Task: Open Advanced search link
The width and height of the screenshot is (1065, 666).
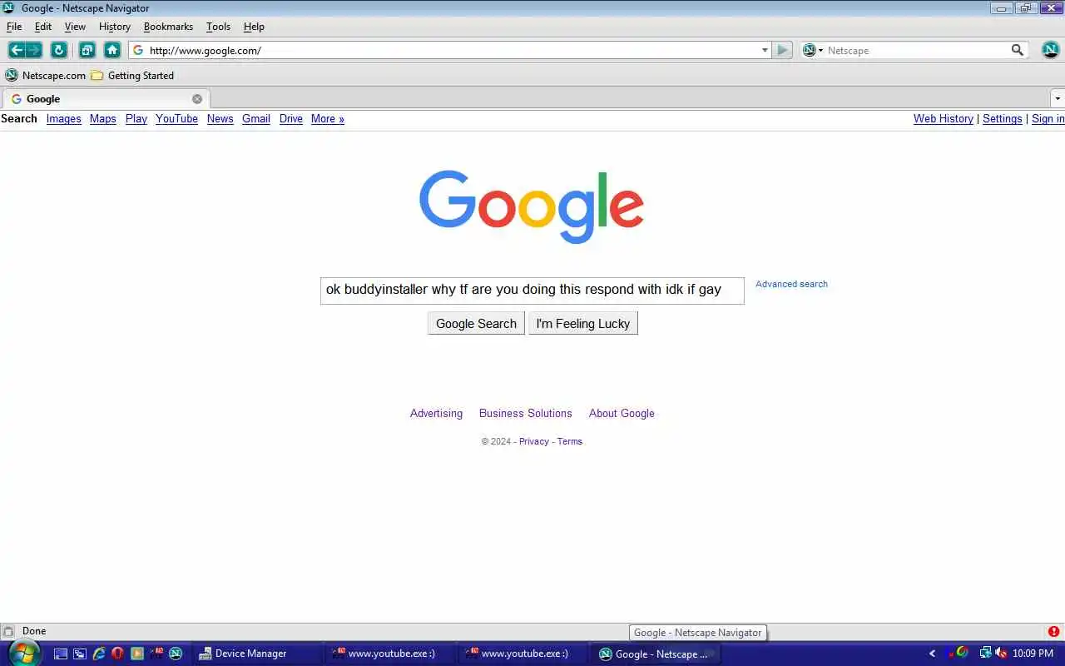Action: coord(791,284)
